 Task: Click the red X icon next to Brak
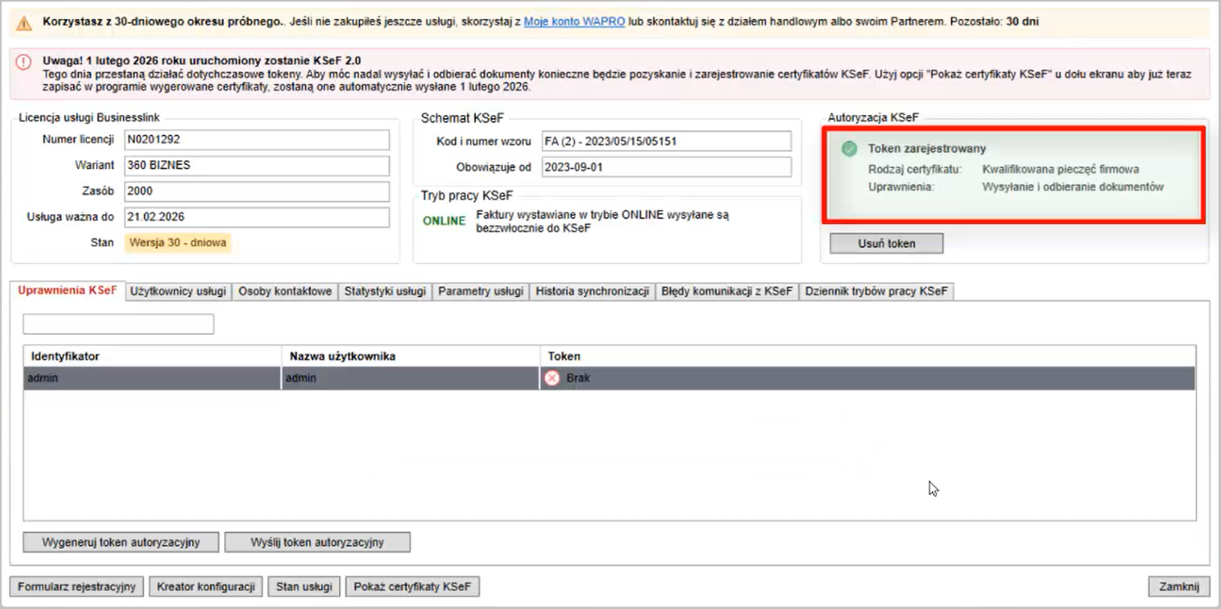tap(552, 378)
